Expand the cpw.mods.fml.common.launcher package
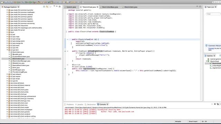221x124 pixels. click(x=7, y=10)
